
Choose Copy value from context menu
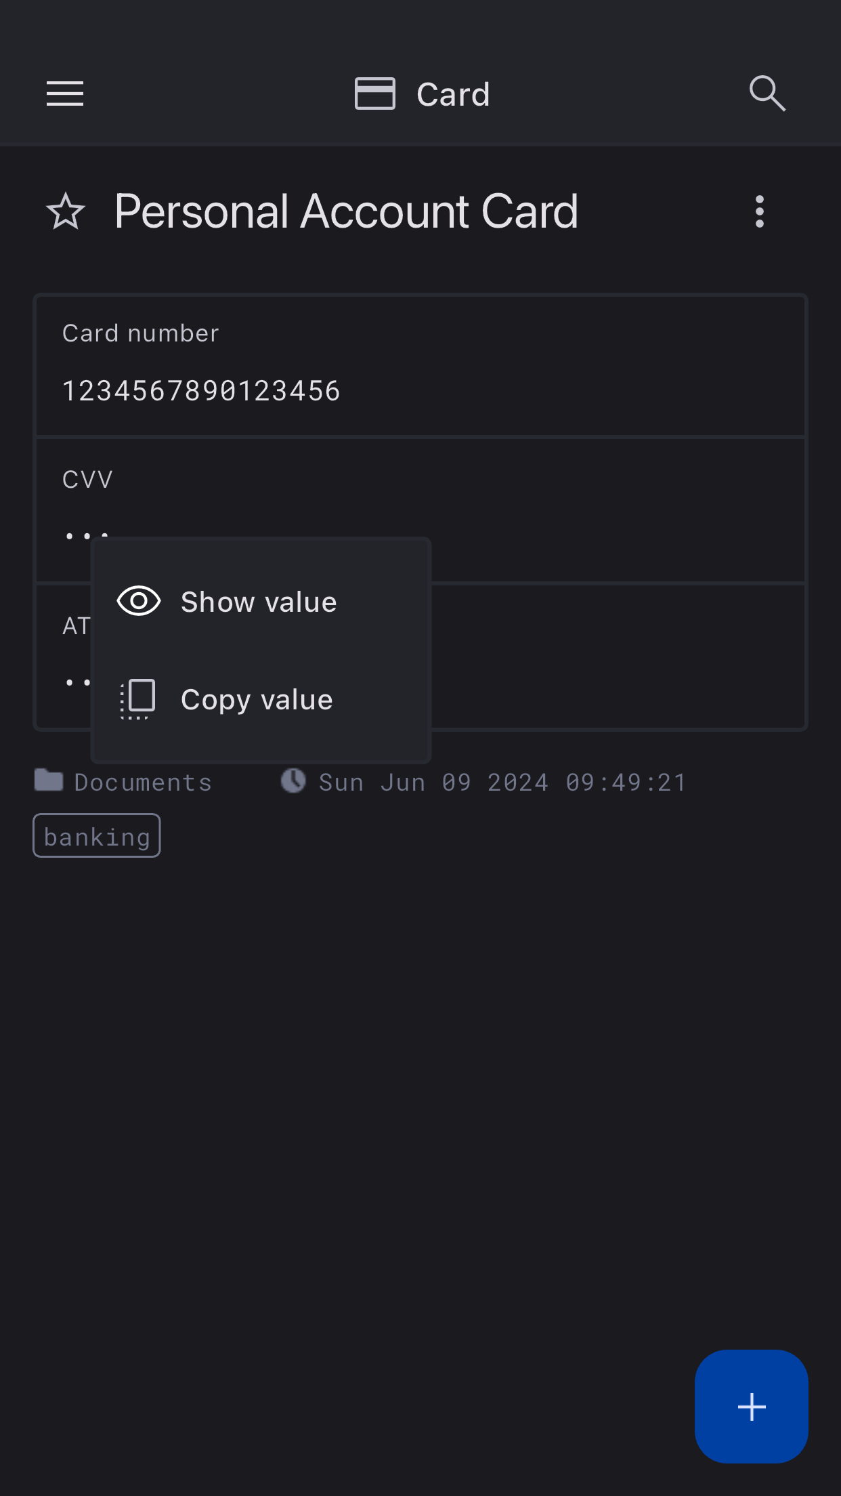pyautogui.click(x=257, y=700)
